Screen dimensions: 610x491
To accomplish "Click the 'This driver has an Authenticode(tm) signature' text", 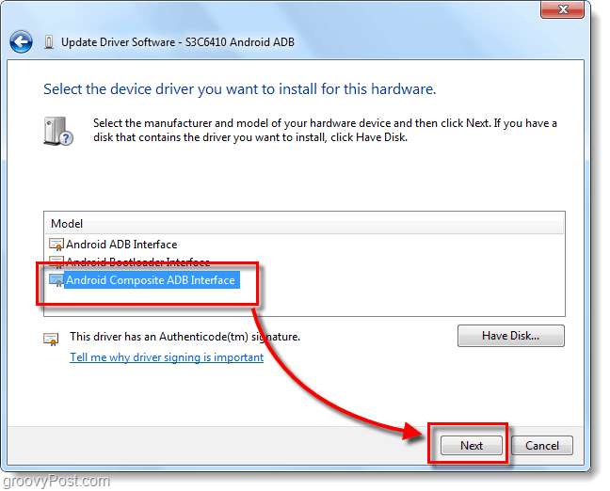I will click(185, 337).
